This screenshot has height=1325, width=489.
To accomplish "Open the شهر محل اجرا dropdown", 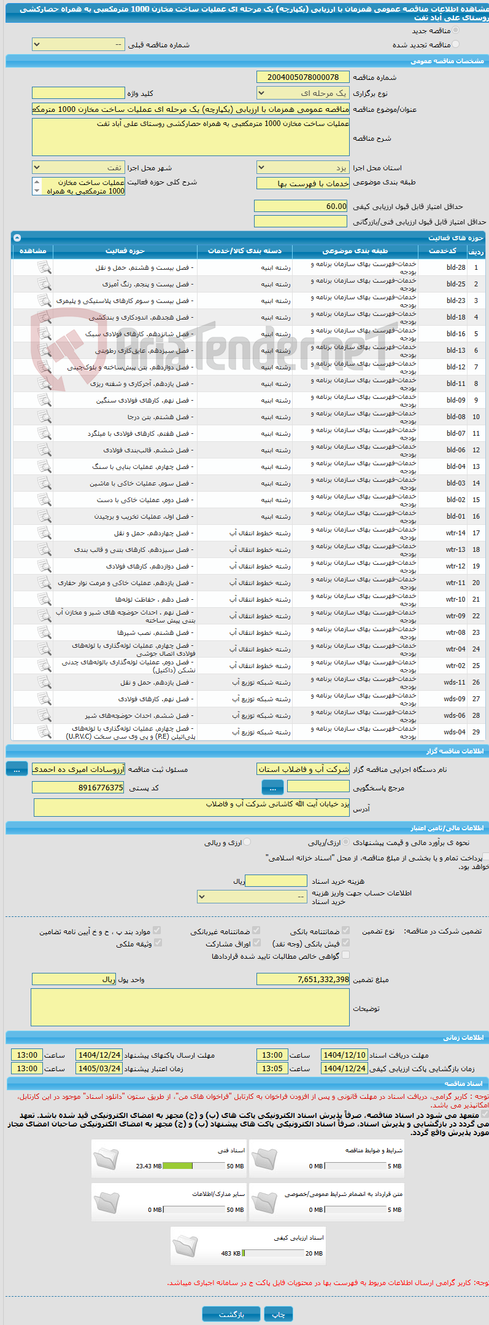I will click(x=78, y=168).
